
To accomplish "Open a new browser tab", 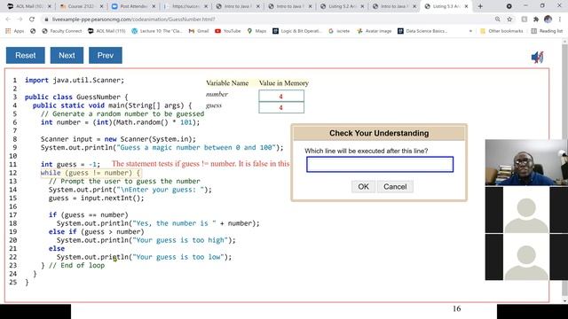I will pos(480,6).
